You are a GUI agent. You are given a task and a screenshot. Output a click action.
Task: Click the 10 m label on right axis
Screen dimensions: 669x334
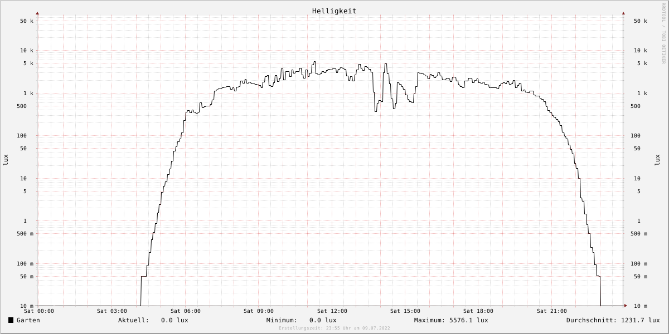[x=641, y=306]
